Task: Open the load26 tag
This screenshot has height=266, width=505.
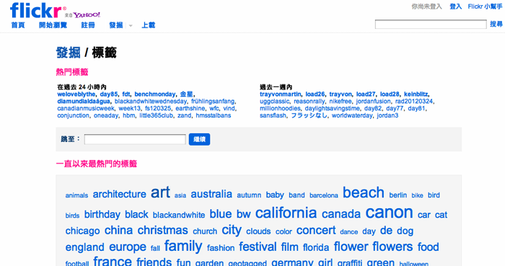Action: (x=315, y=94)
